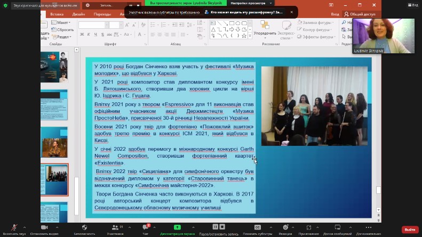This screenshot has width=422, height=237.
Task: Expand audio options arrow beside microphone
Action: point(25,227)
